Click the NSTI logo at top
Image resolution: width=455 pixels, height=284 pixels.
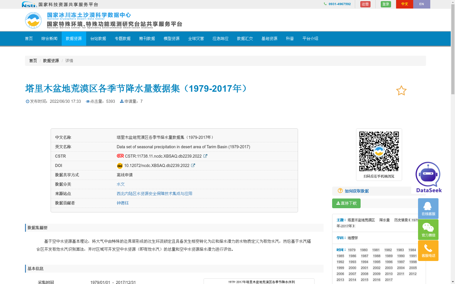[29, 5]
